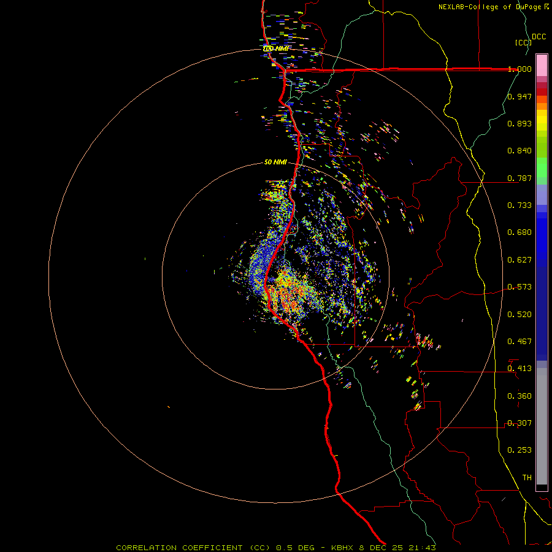This screenshot has width=552, height=552.
Task: Select the 0.733 scale value
Action: point(519,205)
